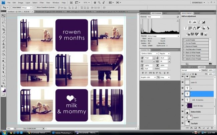The image size is (217, 135).
Task: Expand the Curves Presets list
Action: pyautogui.click(x=184, y=43)
